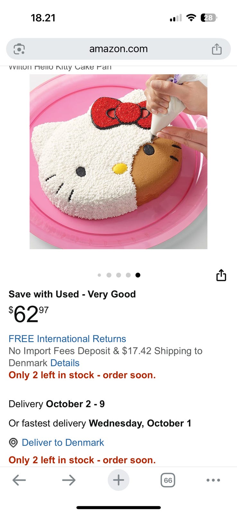Open a new tab with plus button

[x=119, y=480]
